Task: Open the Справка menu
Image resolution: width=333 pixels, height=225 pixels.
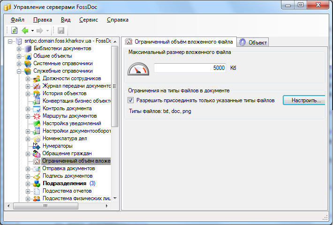Action: point(118,20)
